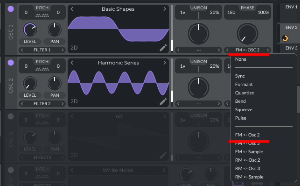Click the OSC 2 LEVEL knob
300x186 pixels.
click(x=30, y=84)
